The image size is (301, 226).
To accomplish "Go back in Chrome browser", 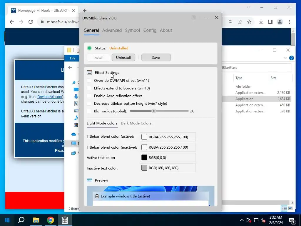I will pyautogui.click(x=12, y=22).
